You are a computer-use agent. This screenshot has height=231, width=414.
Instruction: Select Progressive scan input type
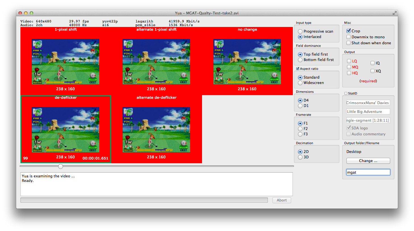[300, 31]
